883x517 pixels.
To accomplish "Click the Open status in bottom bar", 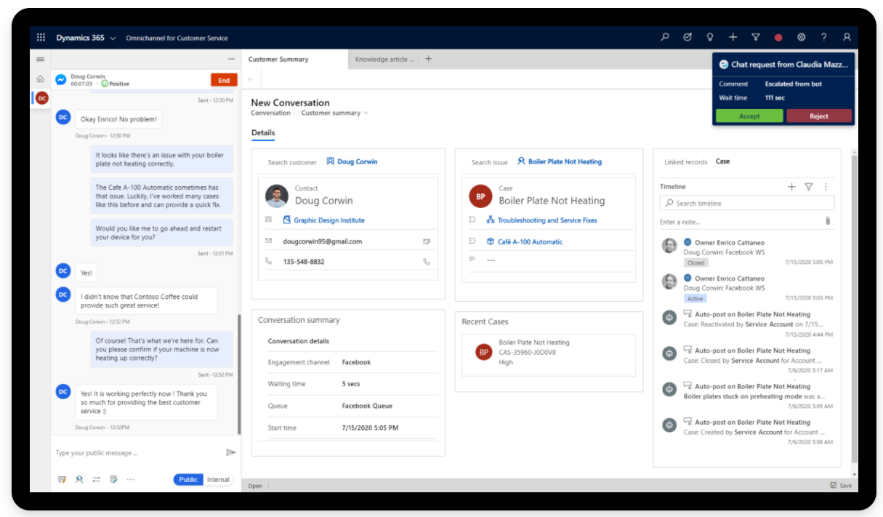I will (255, 486).
